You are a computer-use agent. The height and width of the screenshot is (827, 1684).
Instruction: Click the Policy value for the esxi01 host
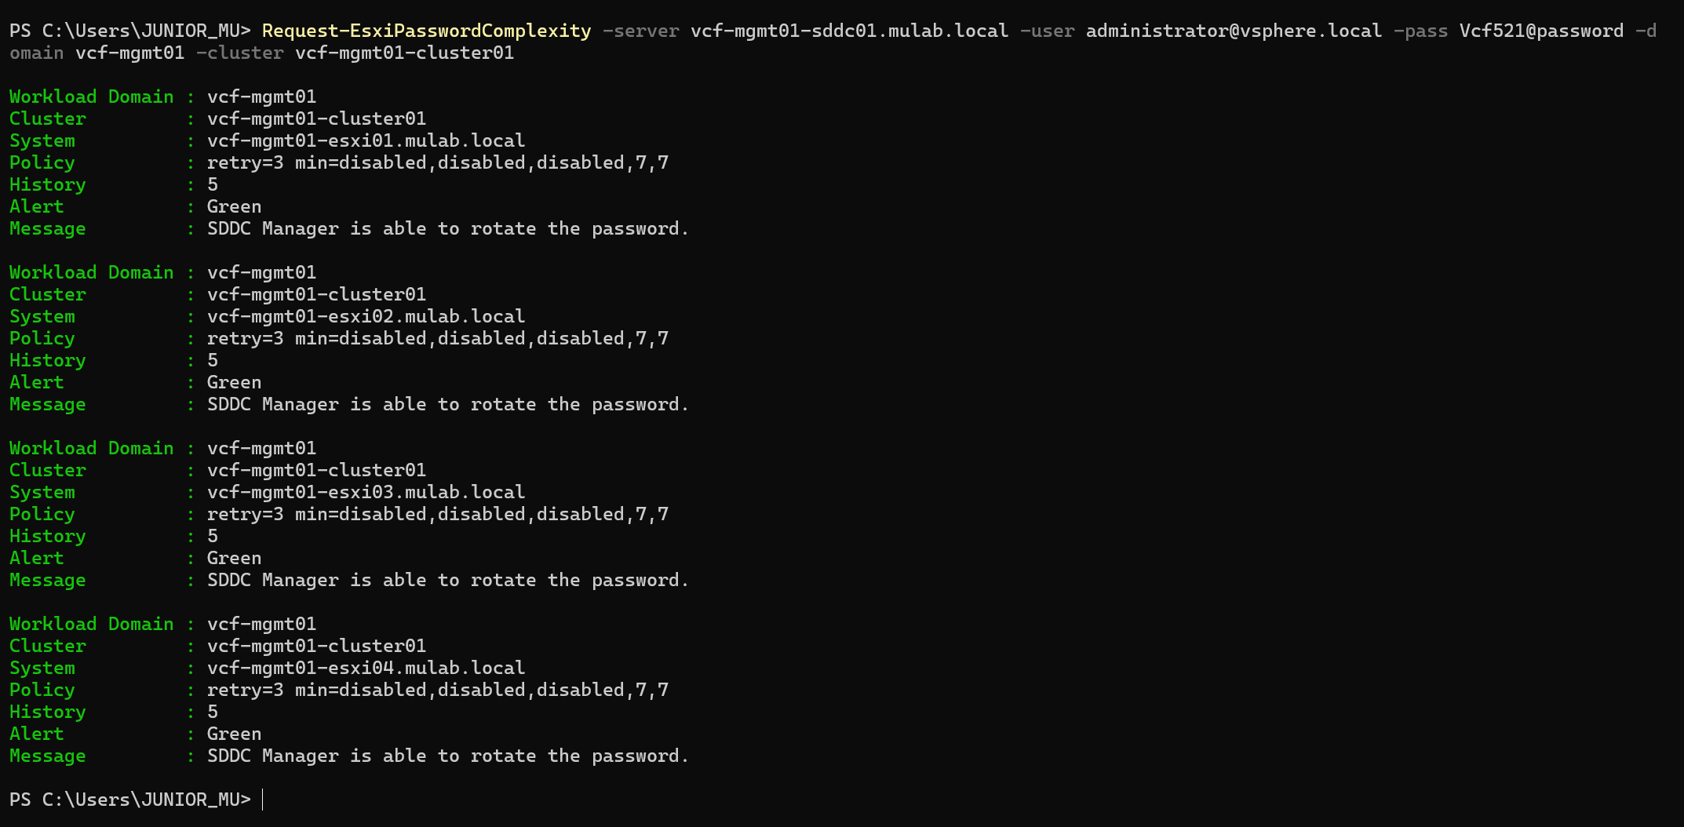click(437, 162)
